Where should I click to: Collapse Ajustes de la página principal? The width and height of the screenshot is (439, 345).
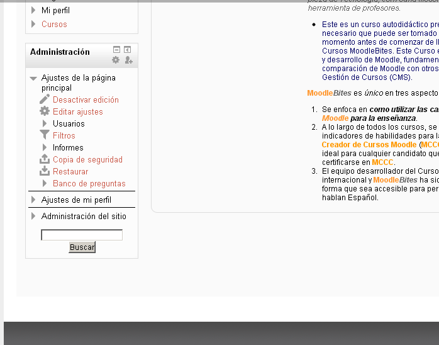[x=33, y=79]
